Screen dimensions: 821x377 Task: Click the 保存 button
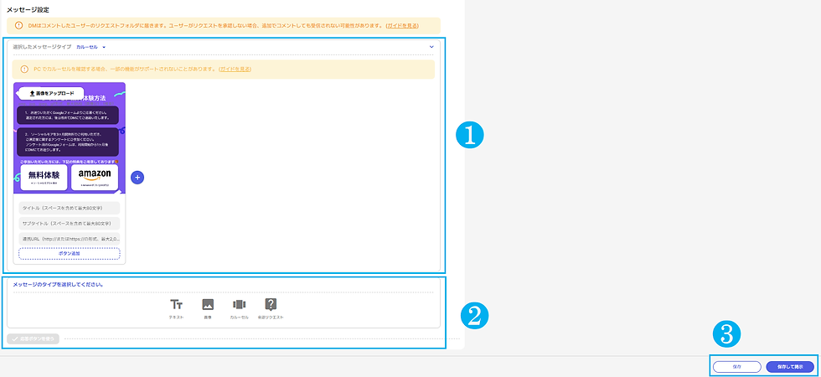tap(736, 367)
